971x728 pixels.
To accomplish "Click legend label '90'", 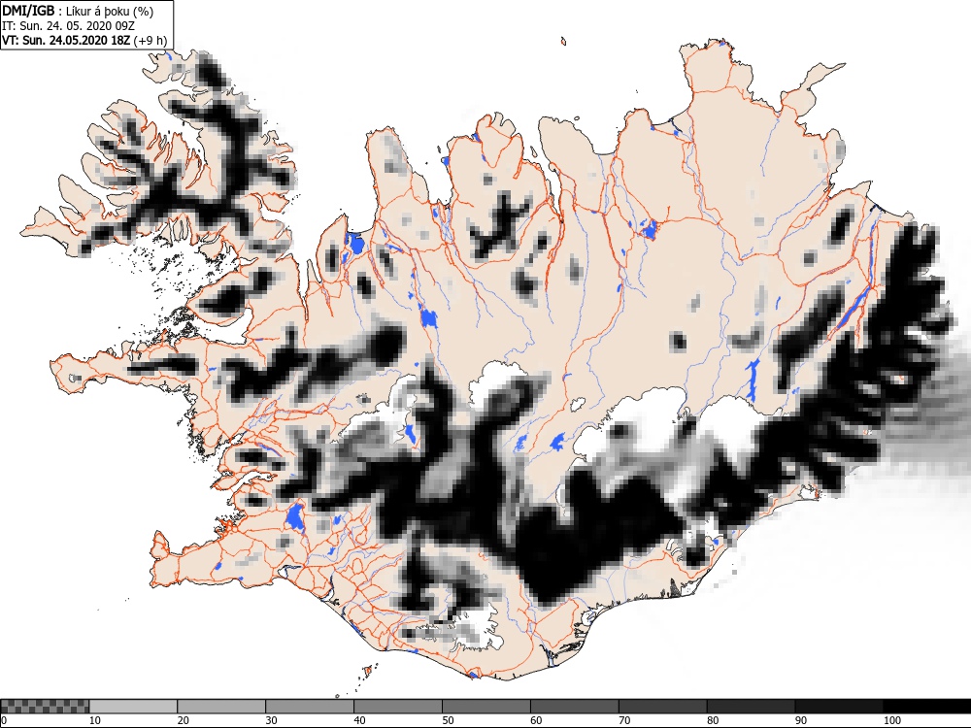I will tap(801, 720).
